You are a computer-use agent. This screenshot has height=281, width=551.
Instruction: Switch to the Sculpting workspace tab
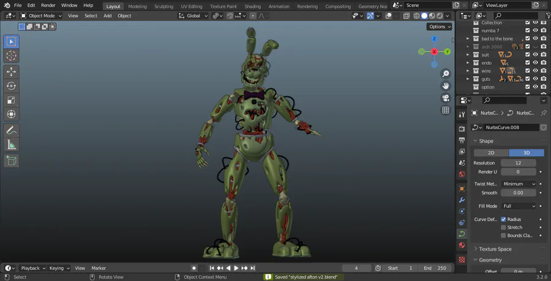(x=163, y=6)
